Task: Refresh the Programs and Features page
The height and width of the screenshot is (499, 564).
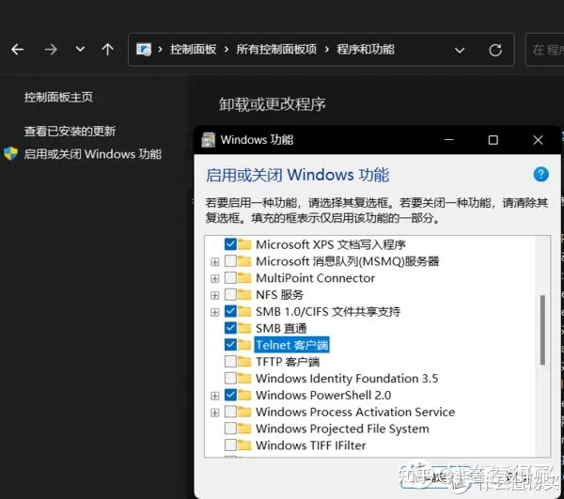Action: point(494,50)
